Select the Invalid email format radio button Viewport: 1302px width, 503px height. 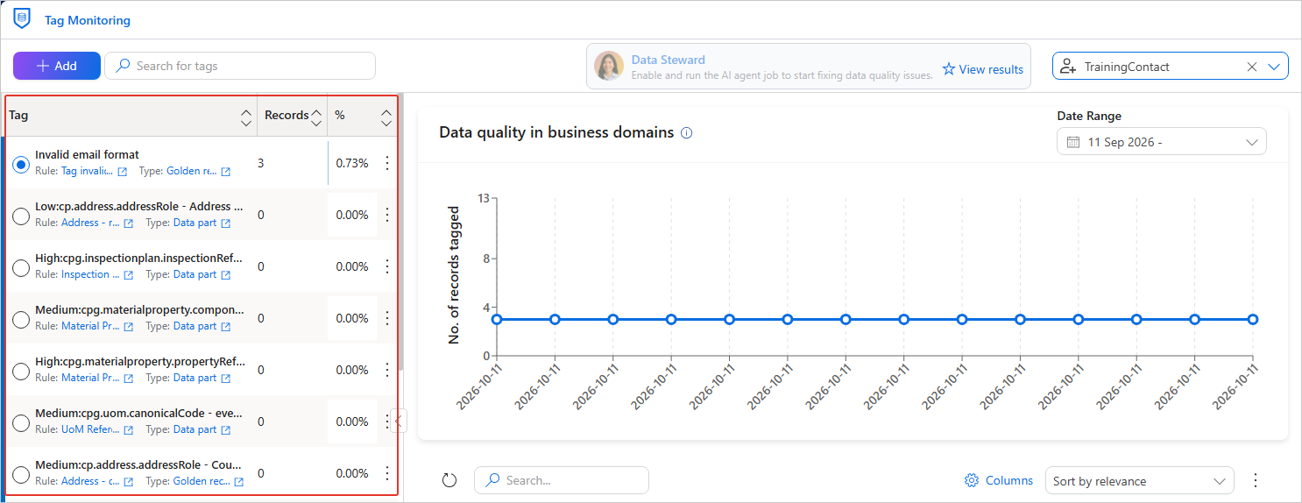pos(21,164)
